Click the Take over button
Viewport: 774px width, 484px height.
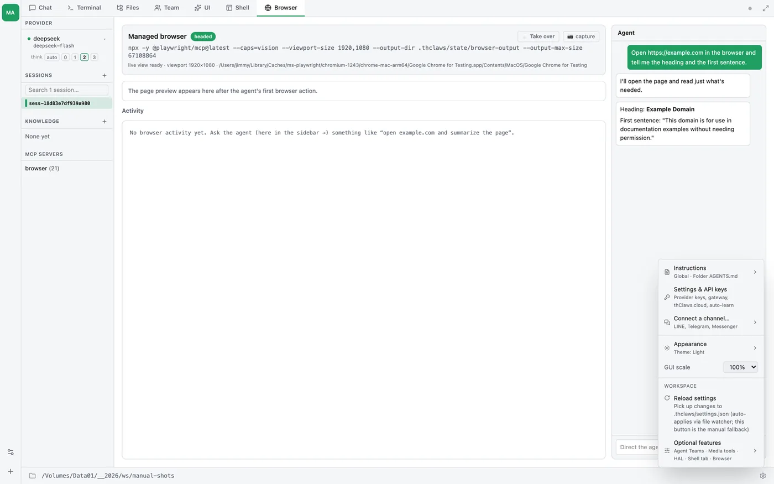click(x=538, y=37)
